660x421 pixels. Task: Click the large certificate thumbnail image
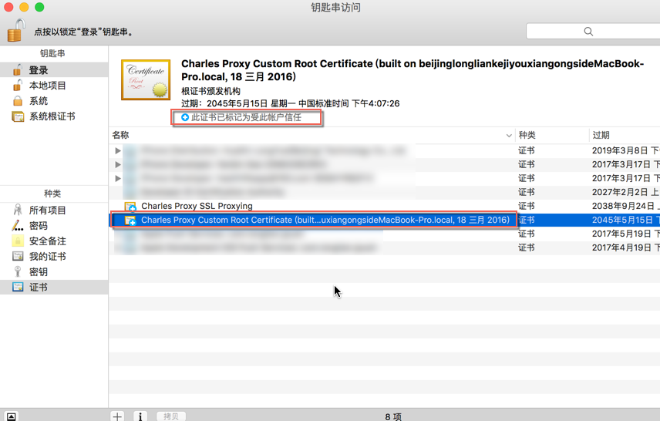click(x=146, y=80)
